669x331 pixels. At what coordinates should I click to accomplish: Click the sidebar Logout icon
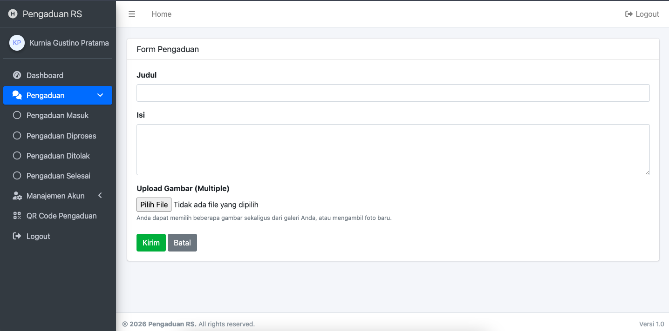coord(17,236)
